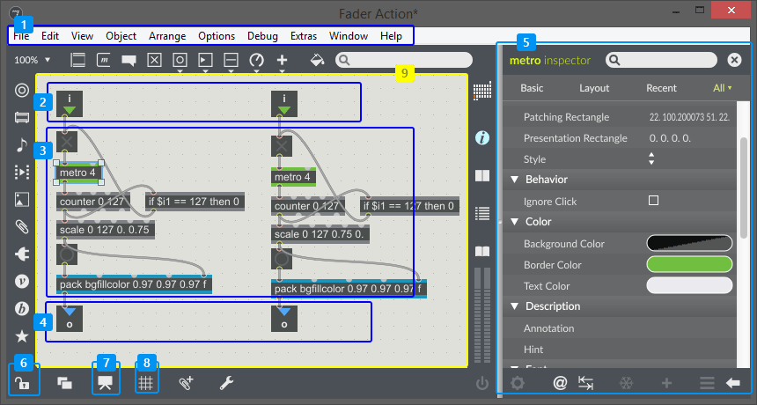Open the audio note browser in sidebar
757x405 pixels.
[22, 144]
